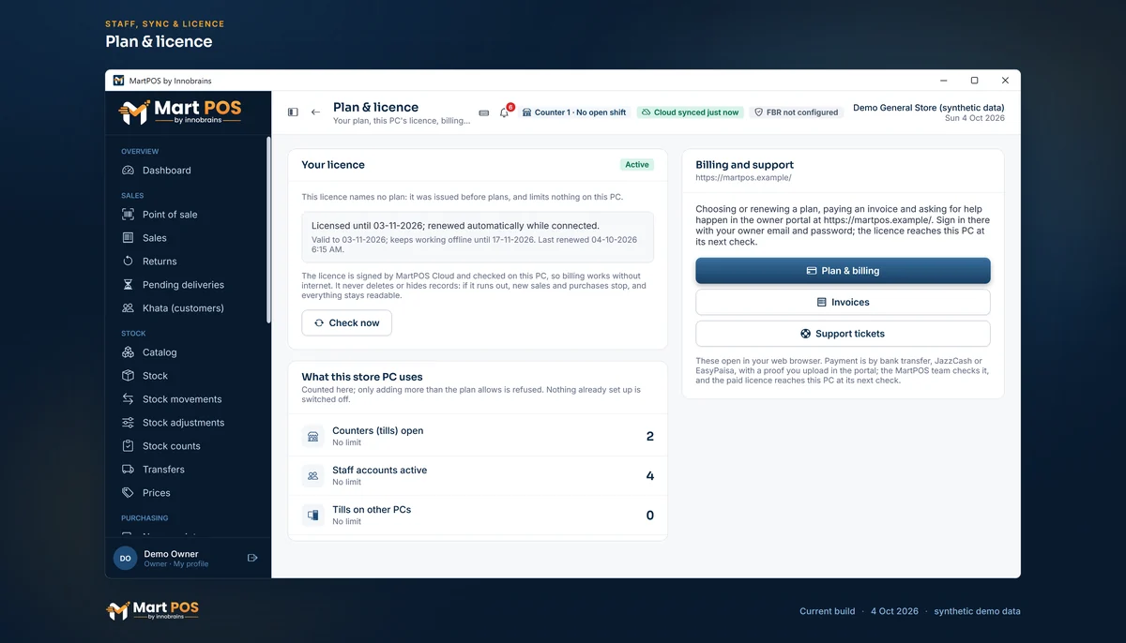Click the Stock counts clipboard icon
Screen dimensions: 1126x643
[x=128, y=446]
